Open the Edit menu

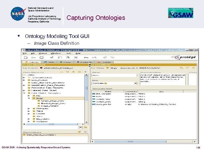(x=33, y=53)
